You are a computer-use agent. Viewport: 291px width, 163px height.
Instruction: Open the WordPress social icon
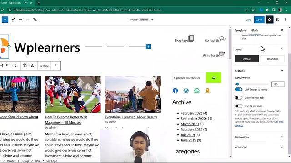(186, 91)
